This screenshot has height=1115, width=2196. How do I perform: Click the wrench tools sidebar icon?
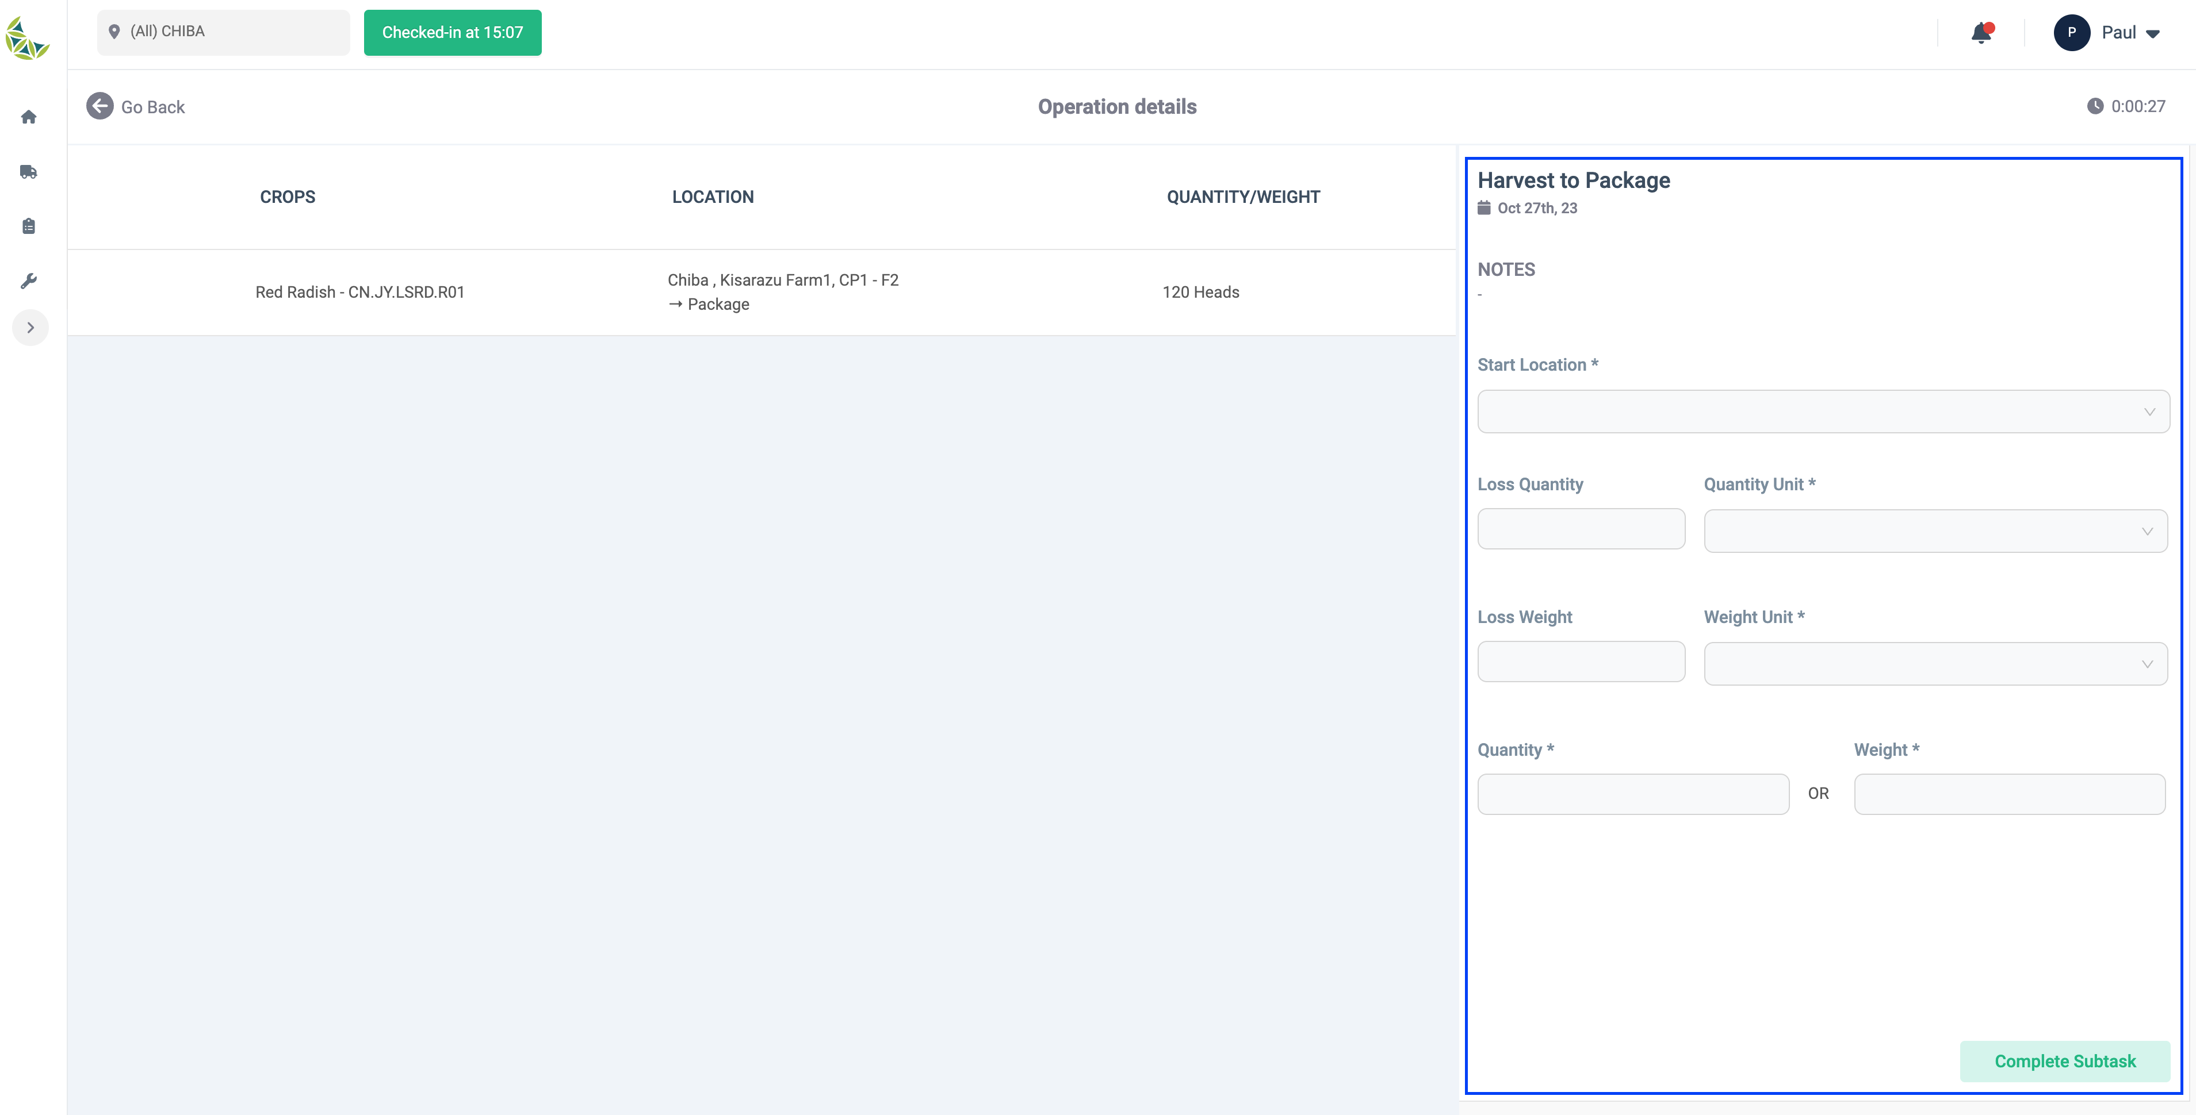point(29,281)
